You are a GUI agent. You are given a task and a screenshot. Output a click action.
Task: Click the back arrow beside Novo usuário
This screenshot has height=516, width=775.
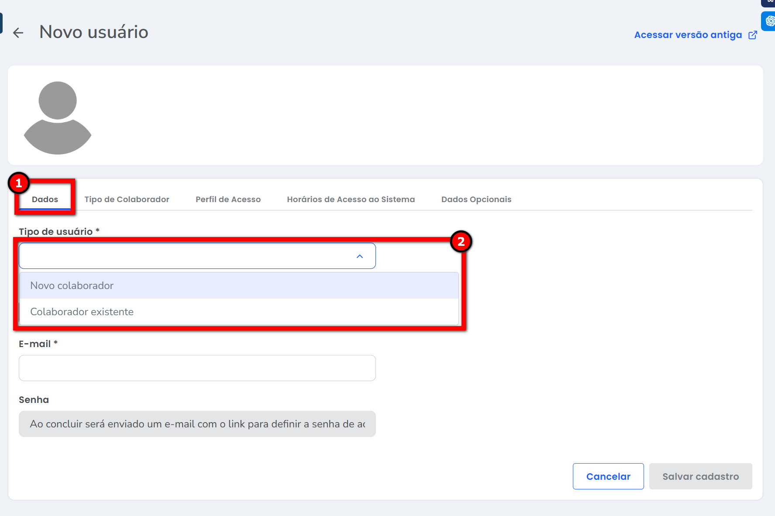coord(18,33)
